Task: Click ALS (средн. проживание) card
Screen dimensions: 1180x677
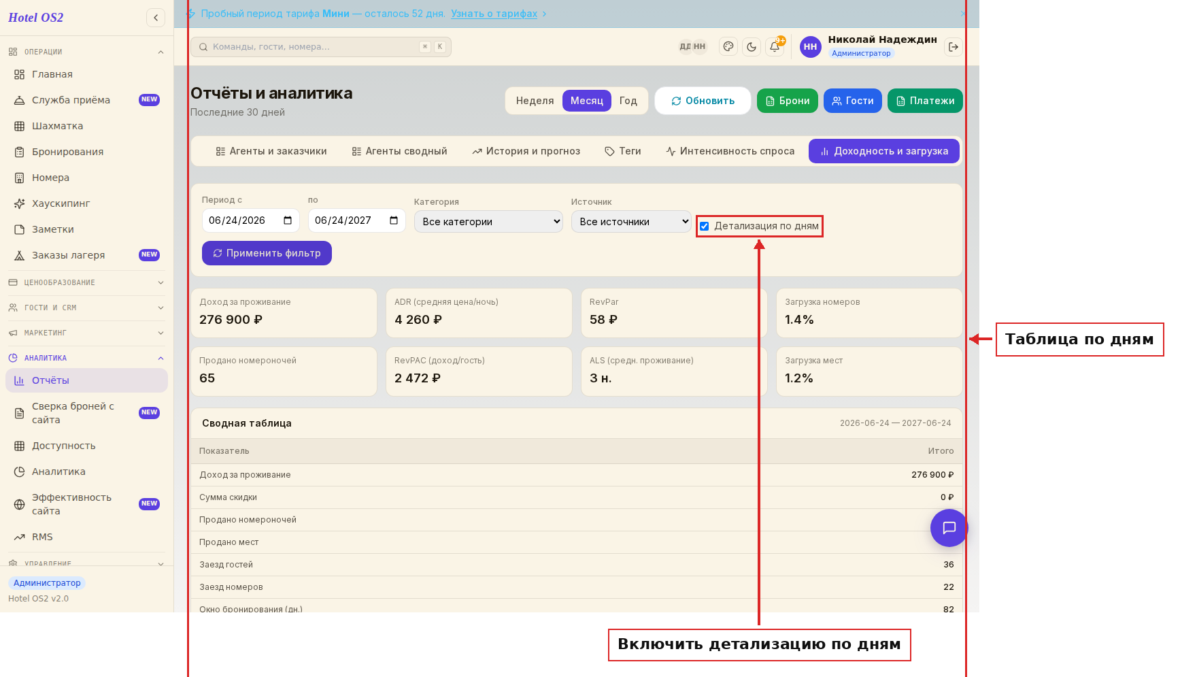Action: [674, 371]
